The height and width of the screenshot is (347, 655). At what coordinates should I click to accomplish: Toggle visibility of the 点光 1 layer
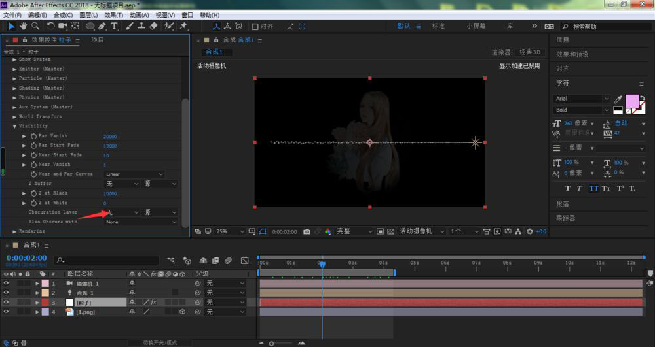point(6,292)
